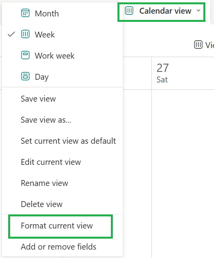This screenshot has width=219, height=266.
Task: Click the Calendar view header icon
Action: point(129,11)
